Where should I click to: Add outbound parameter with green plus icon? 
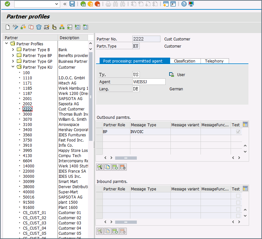[115, 167]
